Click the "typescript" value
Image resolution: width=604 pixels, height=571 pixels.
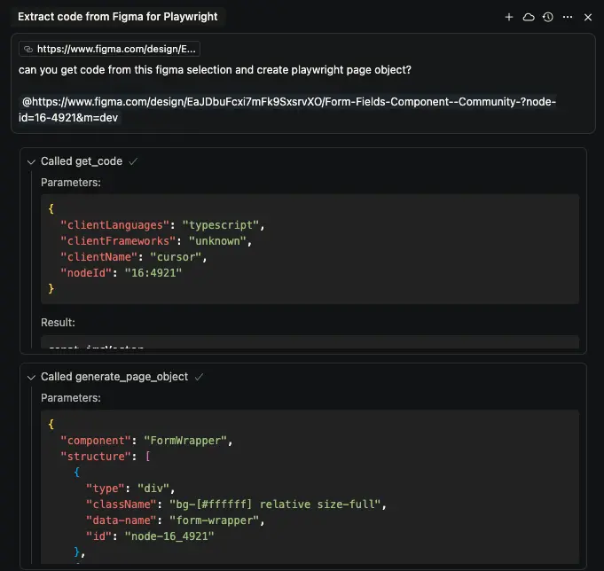(x=221, y=225)
